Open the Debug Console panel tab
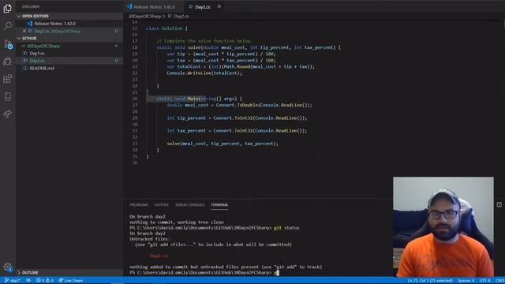The height and width of the screenshot is (284, 505). (189, 205)
